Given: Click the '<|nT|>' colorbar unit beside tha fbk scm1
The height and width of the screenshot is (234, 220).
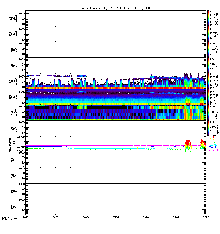Looking at the screenshot, I should 216,65.
